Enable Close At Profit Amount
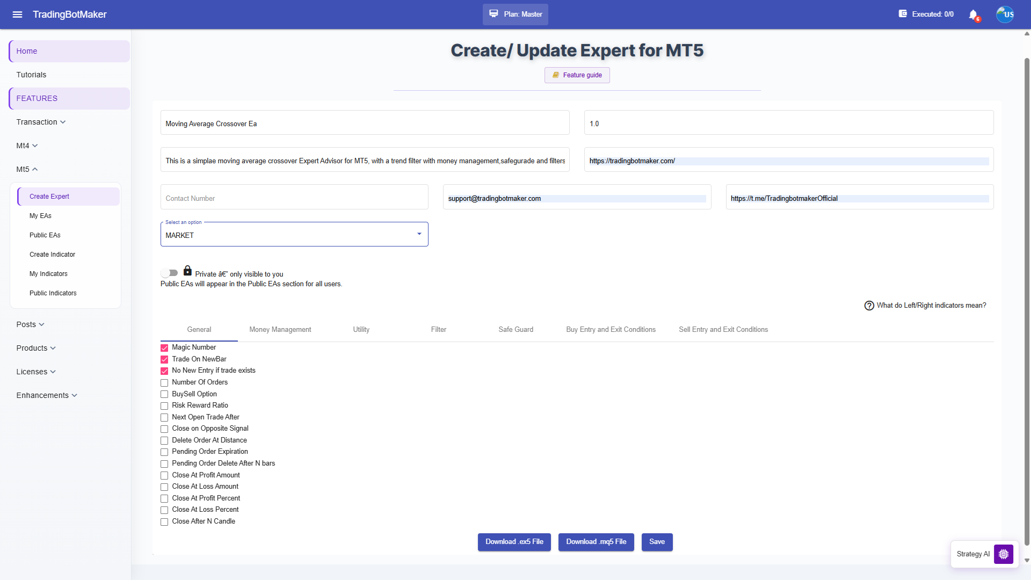Viewport: 1031px width, 580px height. click(x=164, y=475)
